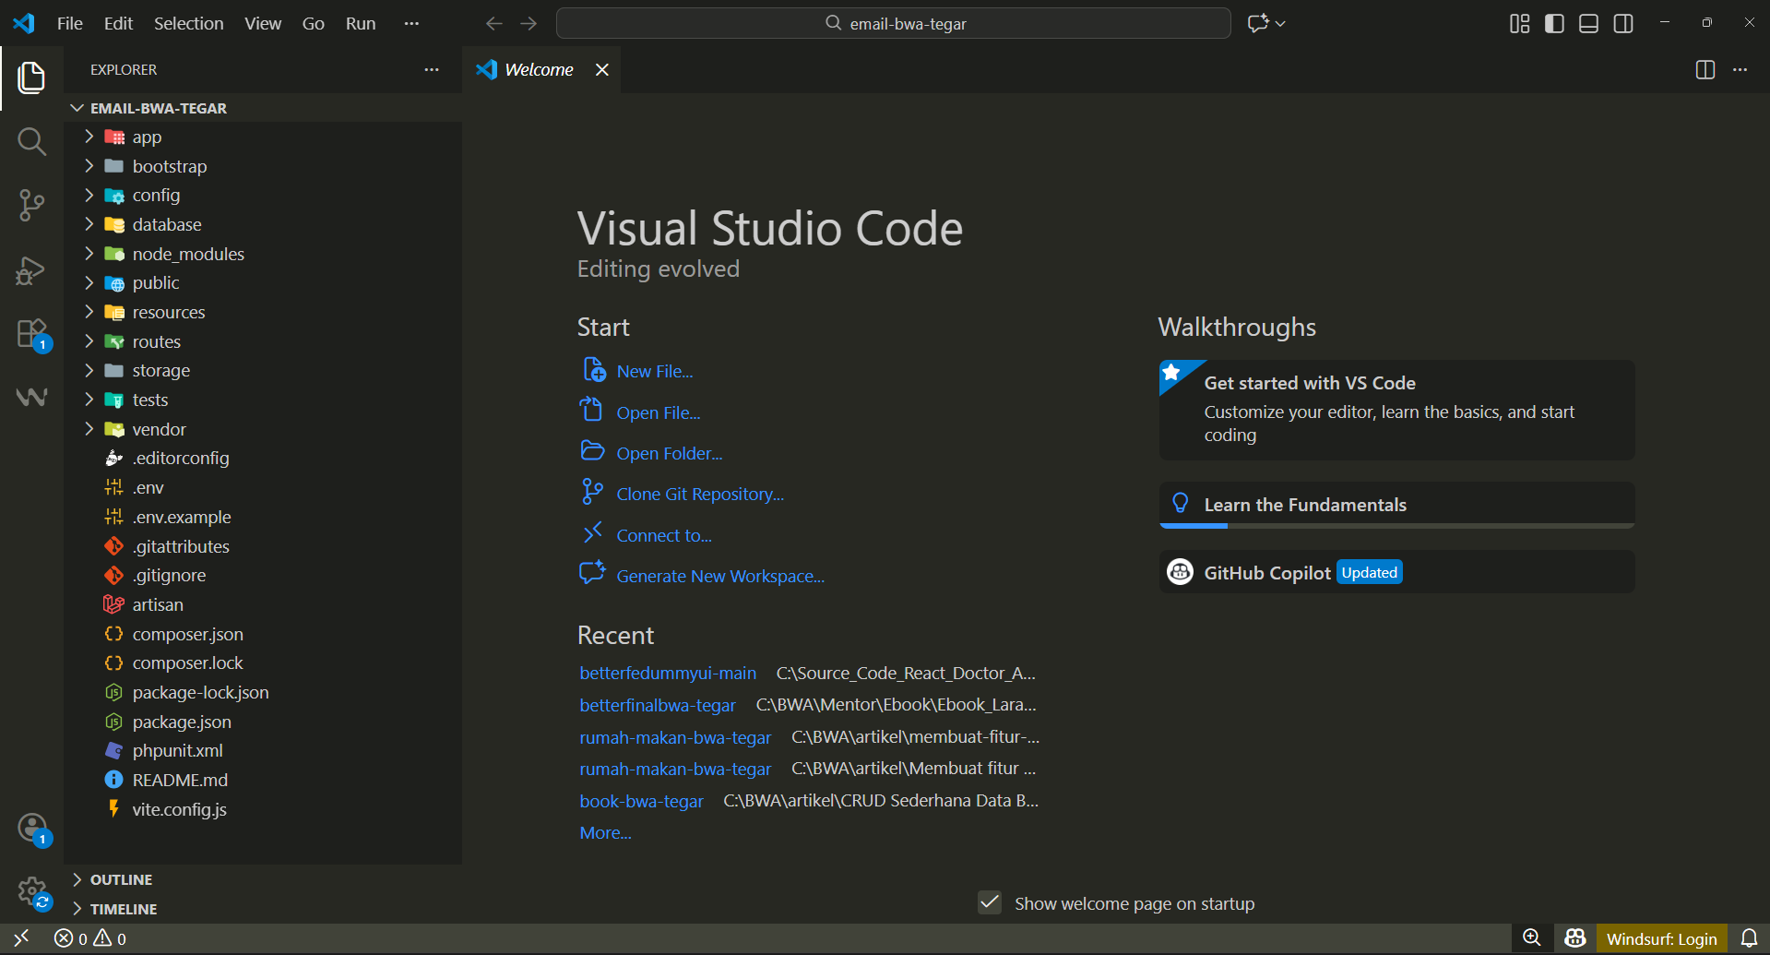This screenshot has height=955, width=1770.
Task: Toggle the primary side bar visibility
Action: pos(1554,23)
